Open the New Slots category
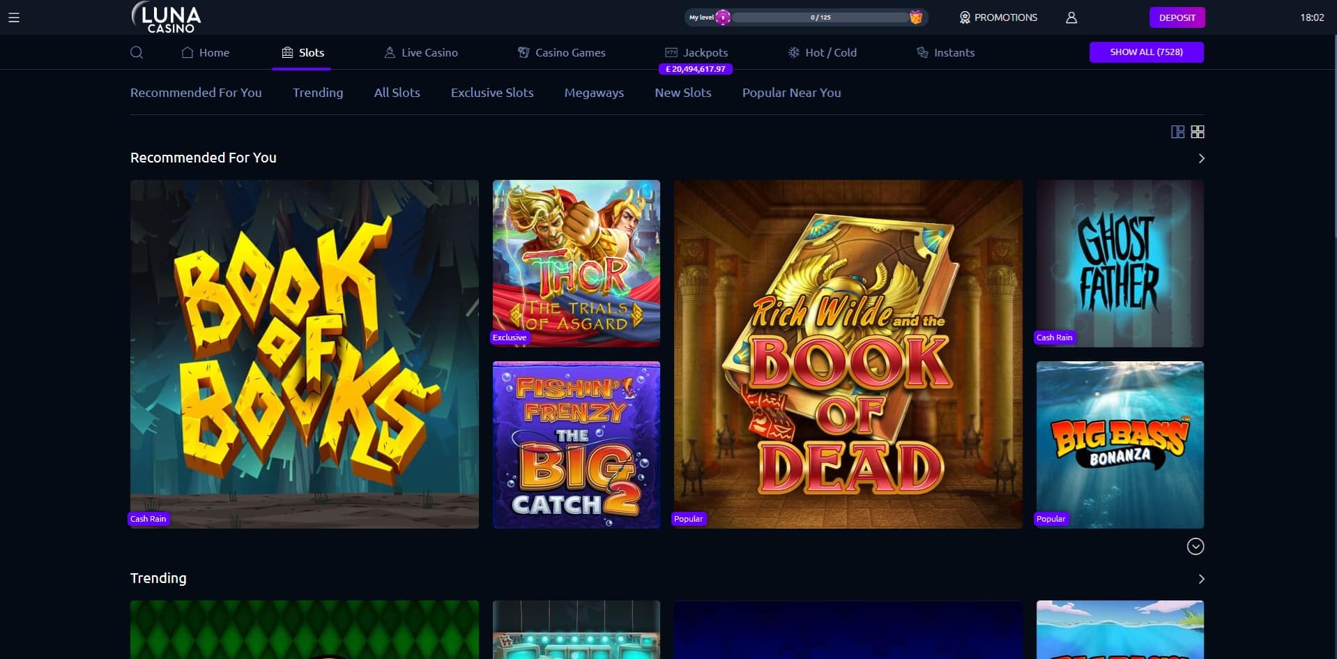 click(682, 92)
